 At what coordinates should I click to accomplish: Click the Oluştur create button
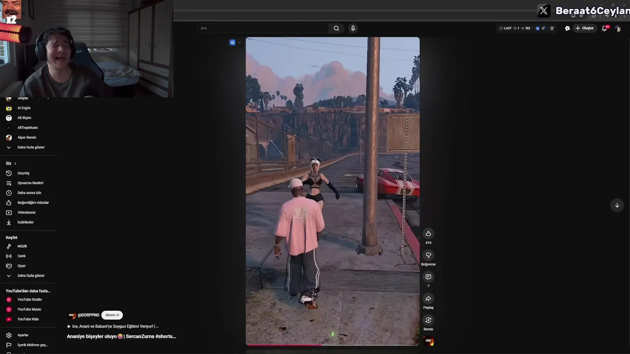pyautogui.click(x=584, y=28)
